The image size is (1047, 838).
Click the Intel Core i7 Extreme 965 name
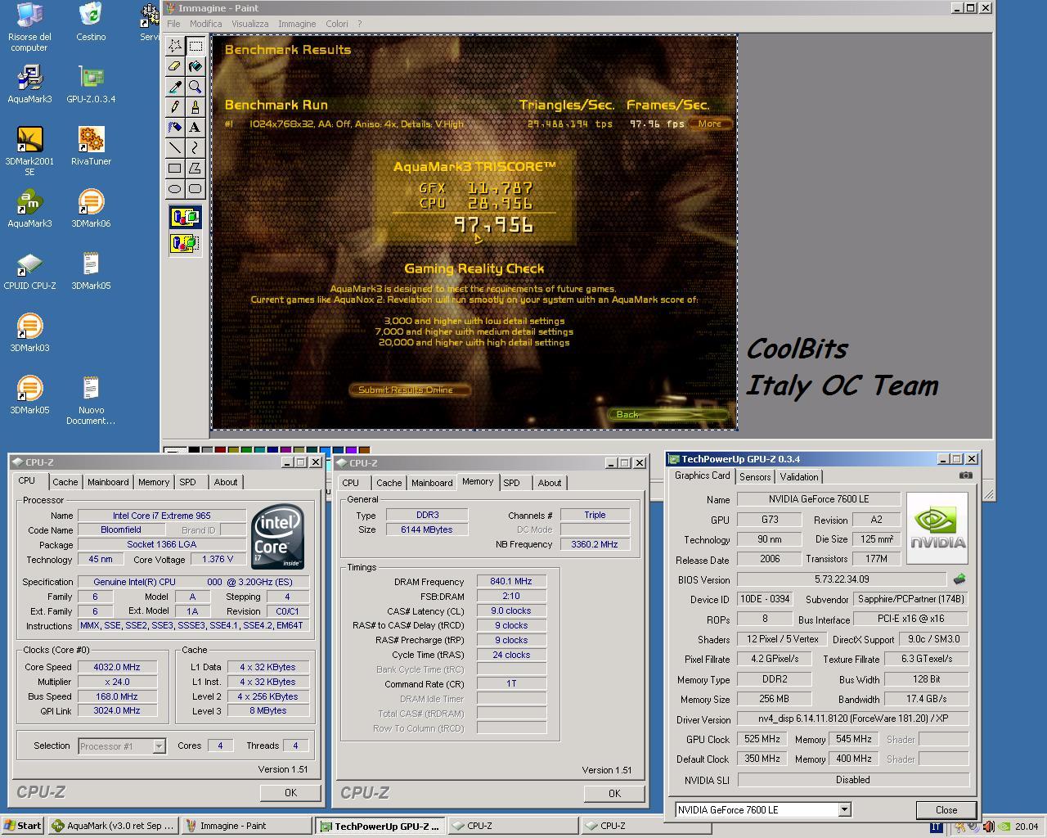point(162,516)
